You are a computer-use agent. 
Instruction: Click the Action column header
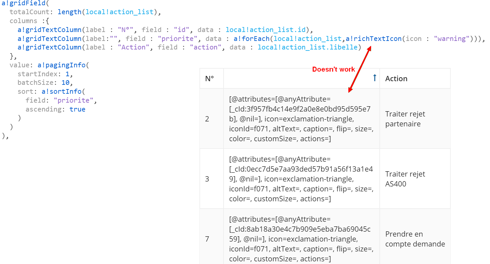point(396,79)
